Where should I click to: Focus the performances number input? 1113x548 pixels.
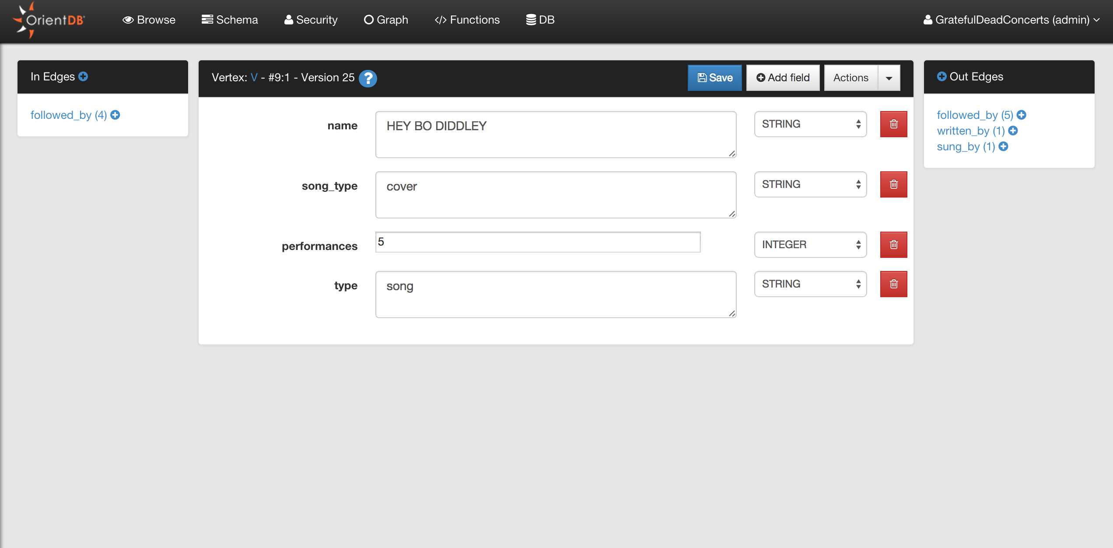tap(538, 242)
